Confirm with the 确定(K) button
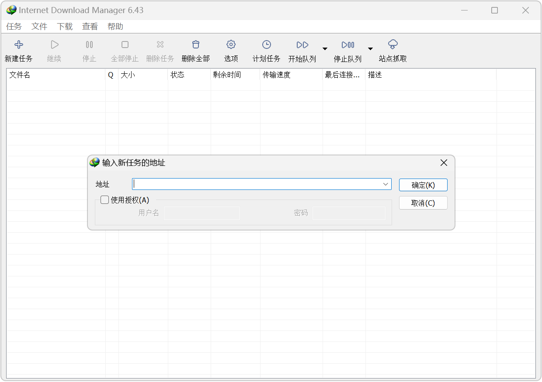This screenshot has width=542, height=382. pos(423,185)
